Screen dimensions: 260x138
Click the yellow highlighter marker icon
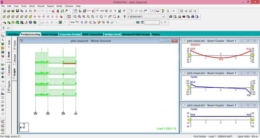(99, 22)
